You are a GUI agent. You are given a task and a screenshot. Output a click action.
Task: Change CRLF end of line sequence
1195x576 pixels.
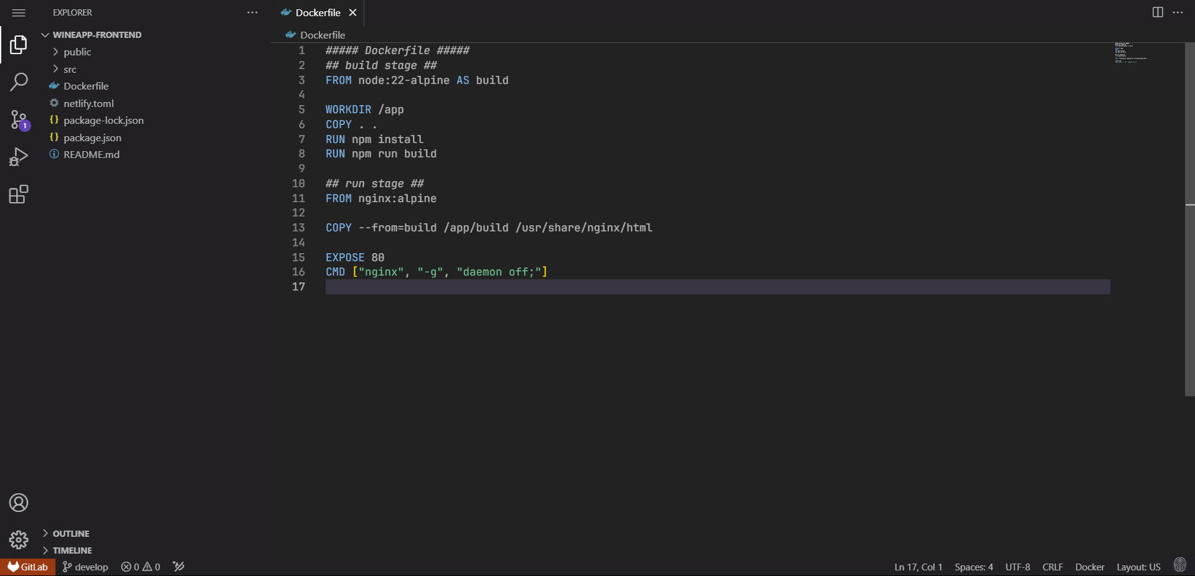1052,567
